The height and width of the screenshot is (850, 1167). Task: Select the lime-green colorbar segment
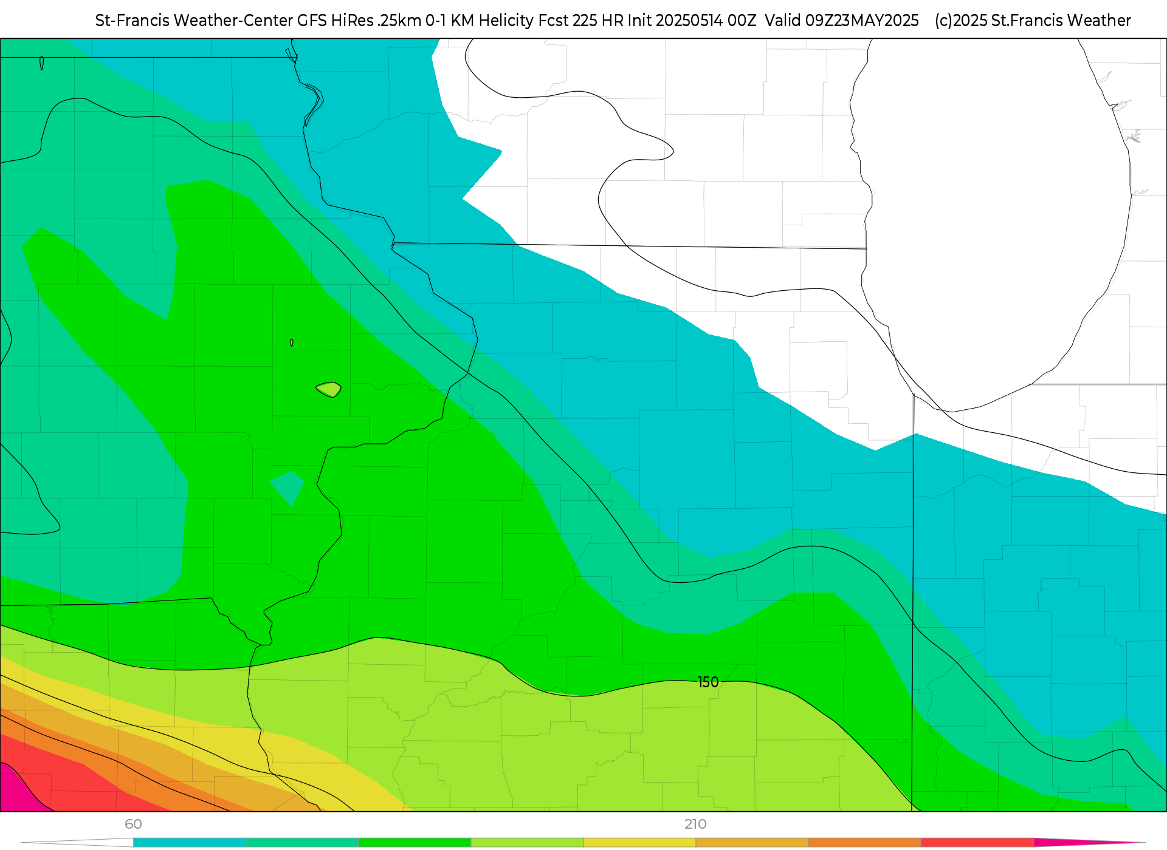pyautogui.click(x=527, y=842)
